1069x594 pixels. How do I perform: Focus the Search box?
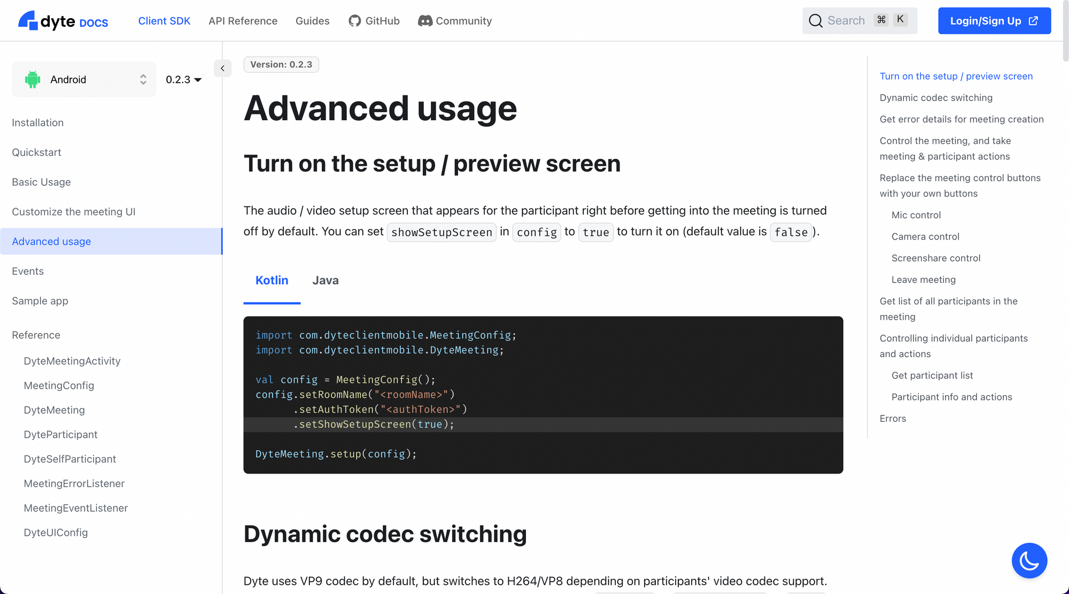coord(859,21)
